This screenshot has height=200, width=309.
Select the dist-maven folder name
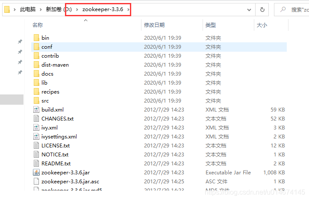tap(55, 65)
